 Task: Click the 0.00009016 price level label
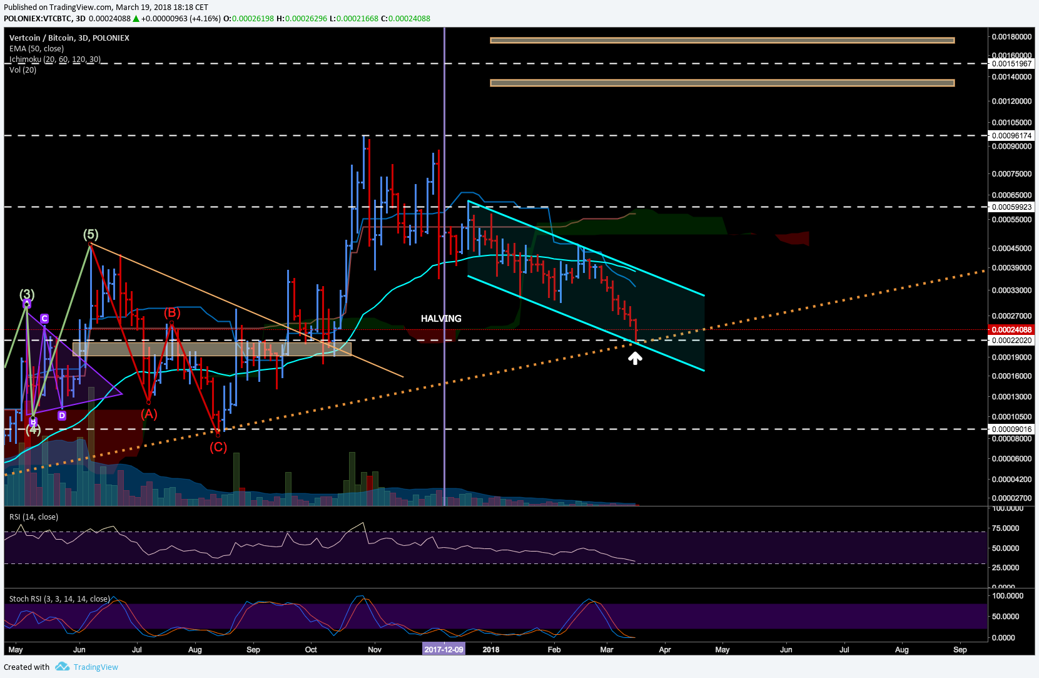1011,429
